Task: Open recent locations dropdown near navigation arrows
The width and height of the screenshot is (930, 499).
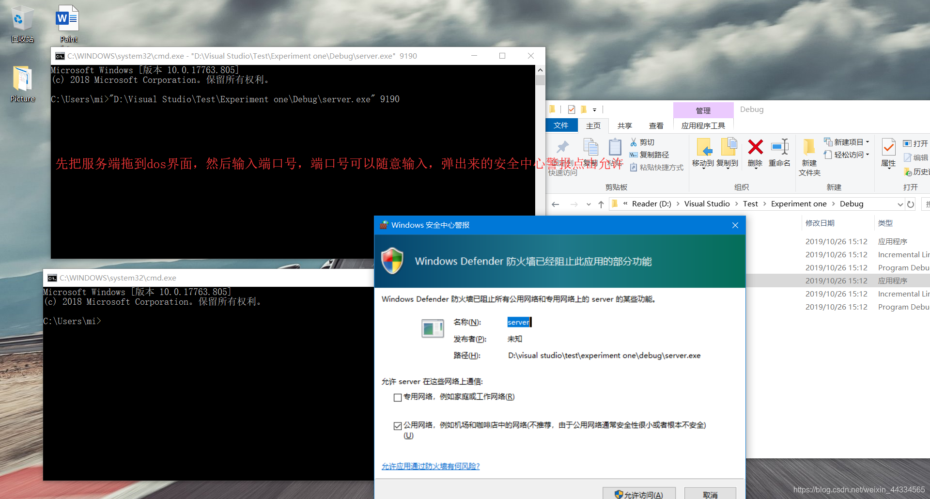Action: tap(589, 204)
